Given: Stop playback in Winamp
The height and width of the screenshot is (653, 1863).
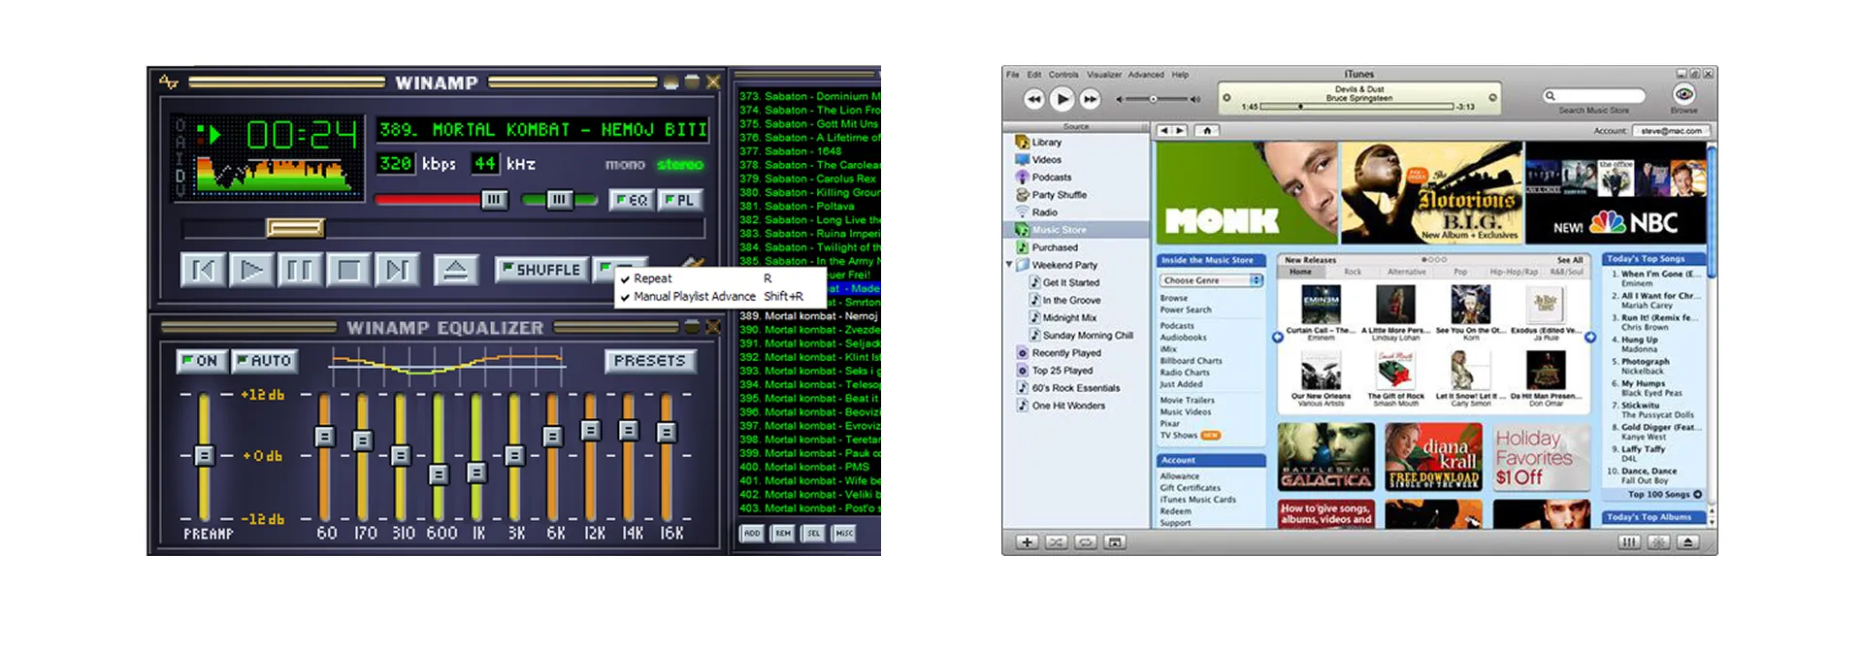Looking at the screenshot, I should [x=348, y=270].
